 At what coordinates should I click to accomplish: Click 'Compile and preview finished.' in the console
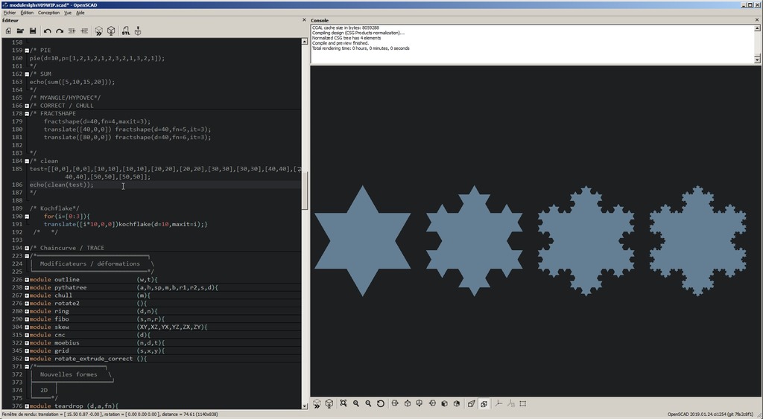click(341, 43)
